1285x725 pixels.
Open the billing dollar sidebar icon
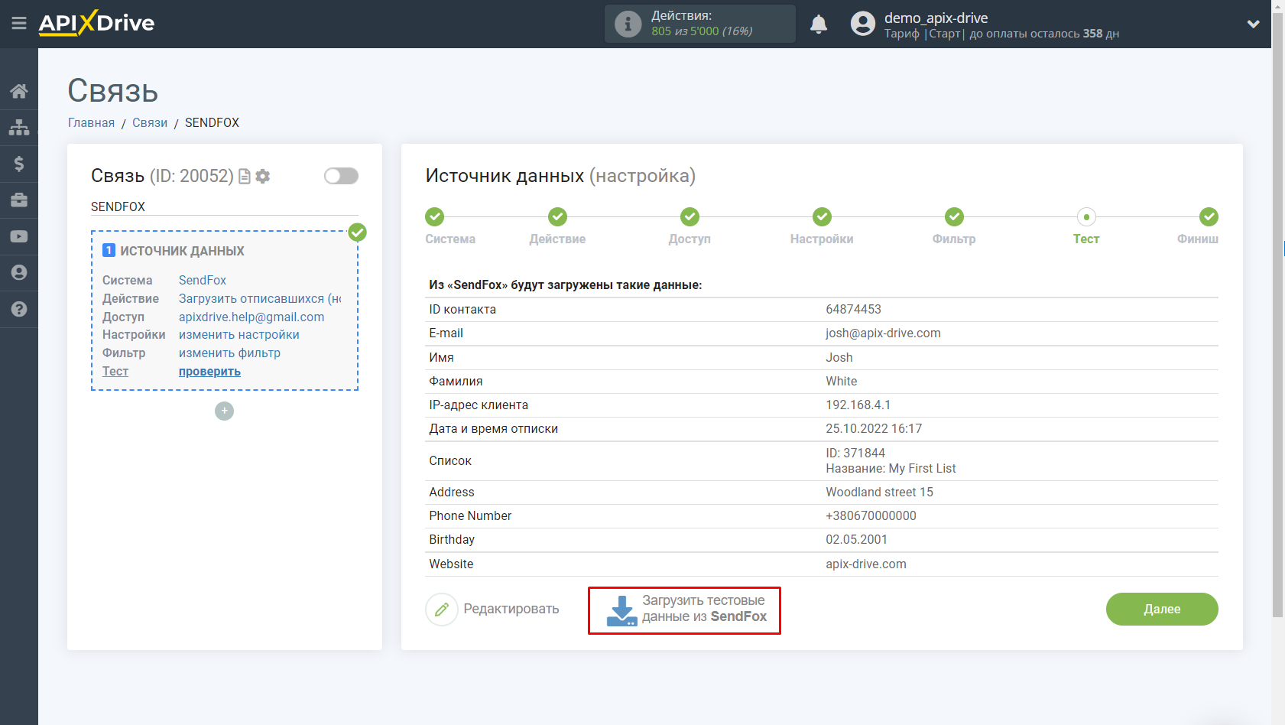(x=19, y=164)
